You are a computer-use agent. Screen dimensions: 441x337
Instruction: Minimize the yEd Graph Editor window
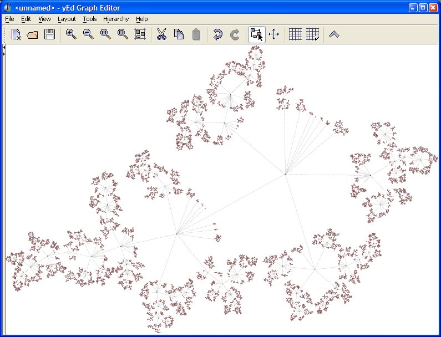[413, 8]
